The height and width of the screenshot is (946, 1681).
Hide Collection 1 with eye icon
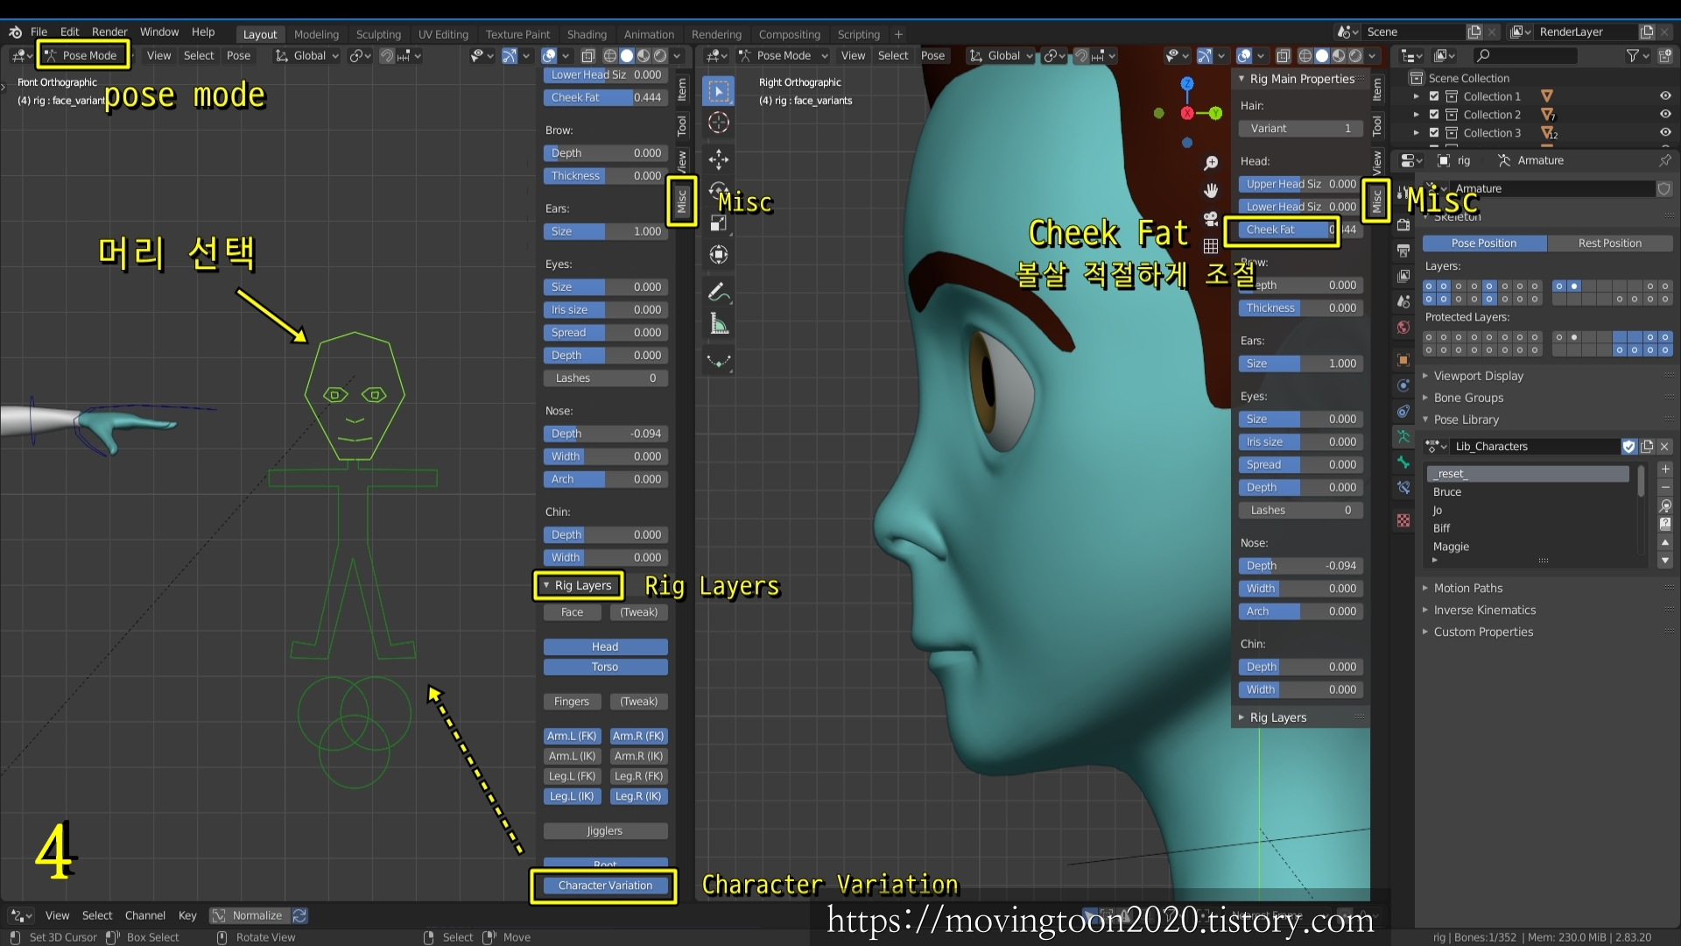click(x=1664, y=96)
